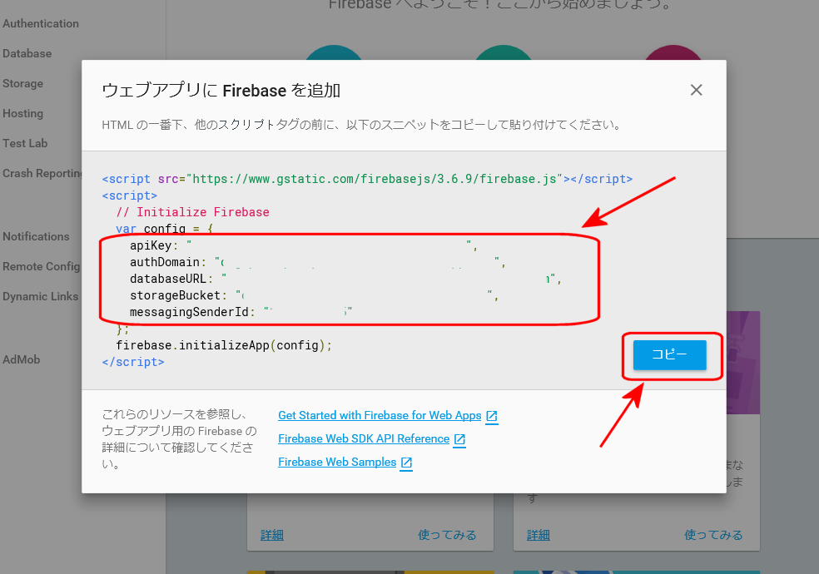819x574 pixels.
Task: Click the storageBucket line in snippet
Action: click(x=314, y=295)
